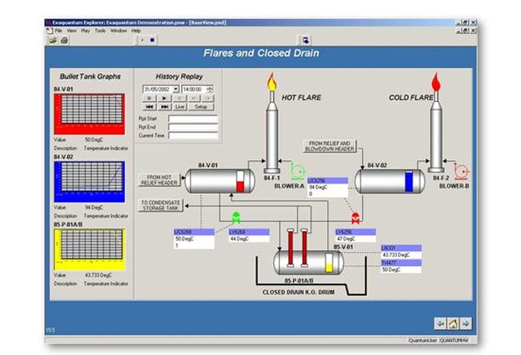Click the green Blower A symbol
This screenshot has height=355, width=521.
(x=297, y=171)
